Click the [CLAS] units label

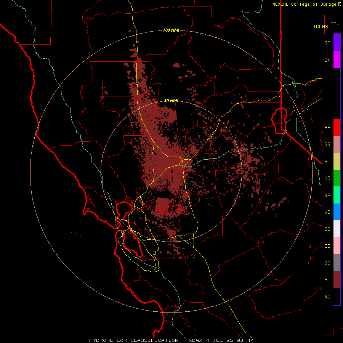coord(322,26)
